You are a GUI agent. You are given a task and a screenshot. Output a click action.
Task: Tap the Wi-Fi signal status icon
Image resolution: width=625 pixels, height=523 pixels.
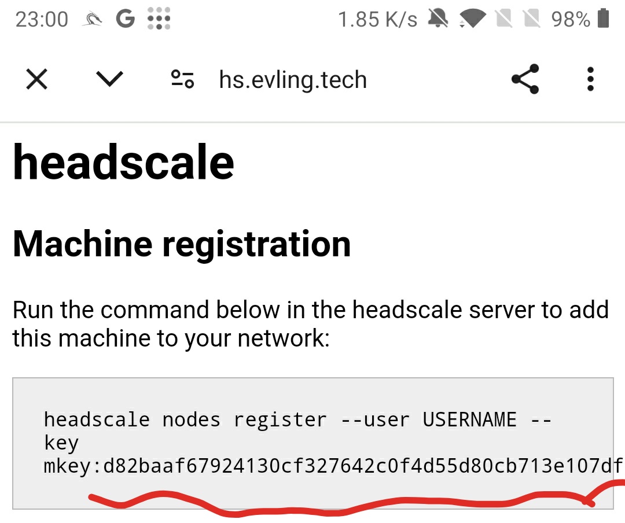pos(473,19)
